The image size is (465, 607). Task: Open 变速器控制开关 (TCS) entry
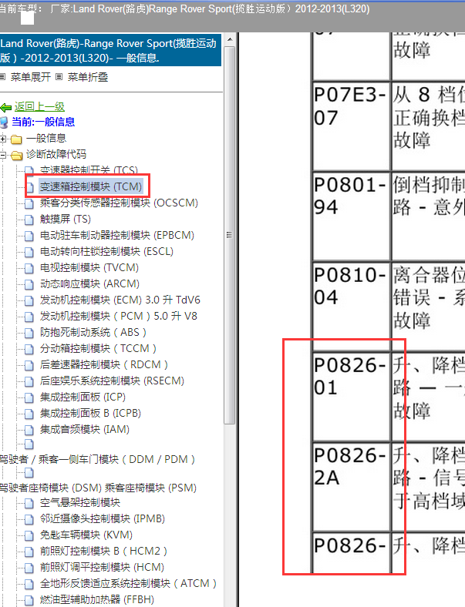click(x=89, y=170)
